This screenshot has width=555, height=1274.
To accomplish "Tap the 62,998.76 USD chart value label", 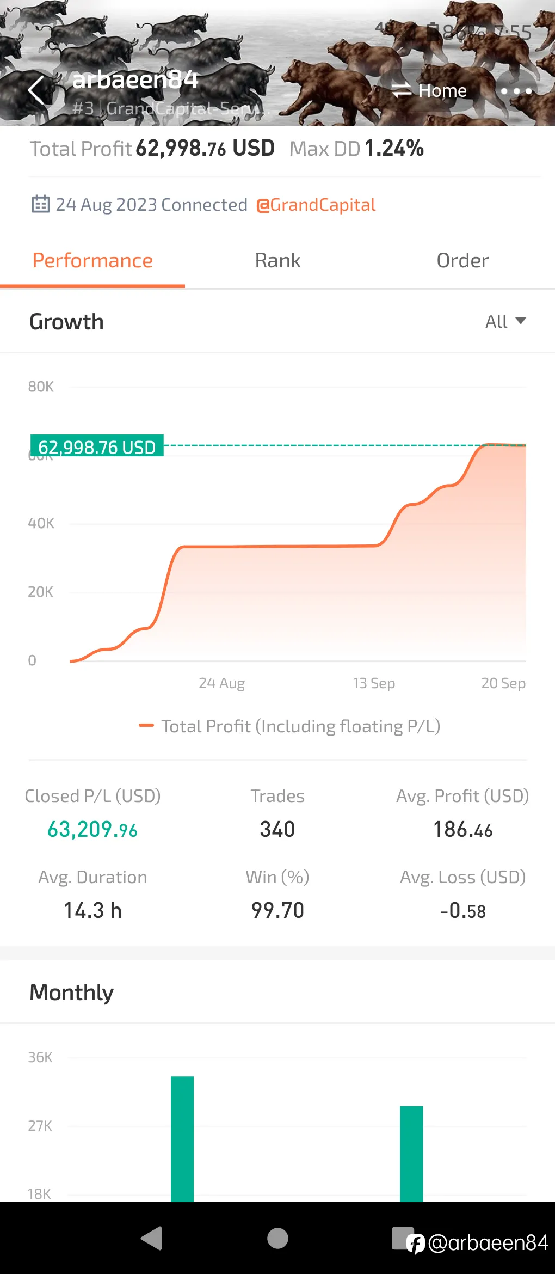I will pos(97,446).
